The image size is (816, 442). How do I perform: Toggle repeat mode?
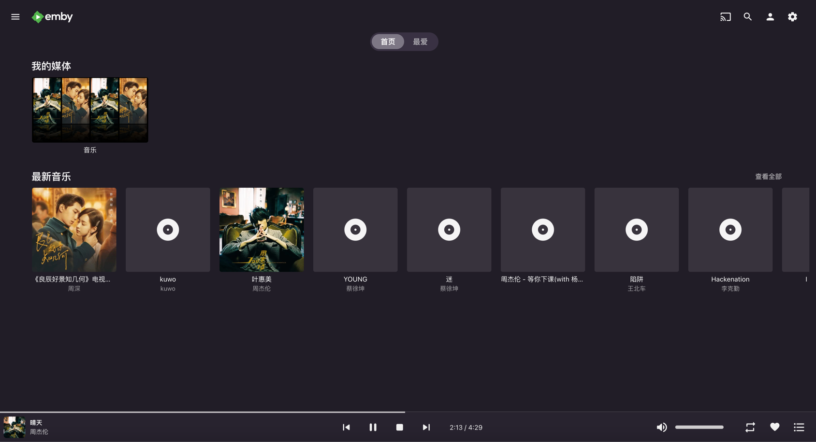click(x=750, y=427)
